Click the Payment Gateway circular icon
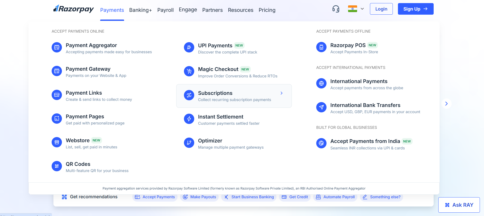 (x=57, y=71)
